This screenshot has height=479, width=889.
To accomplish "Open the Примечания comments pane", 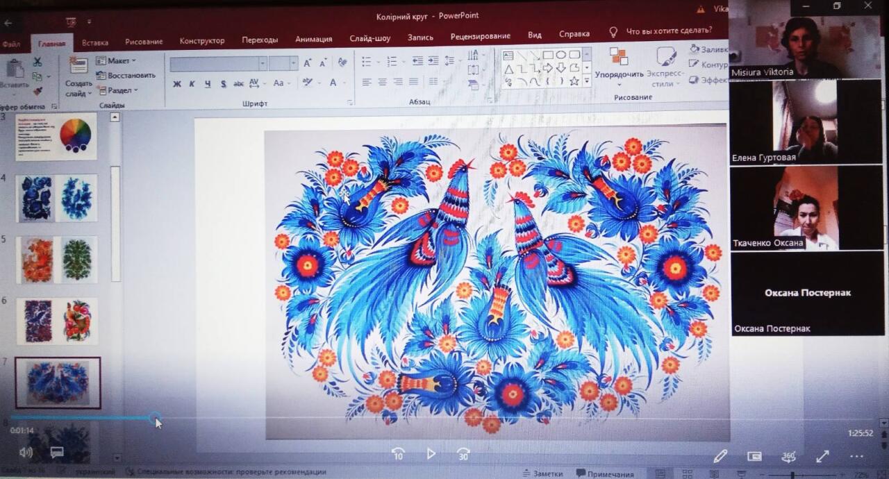I will point(605,474).
